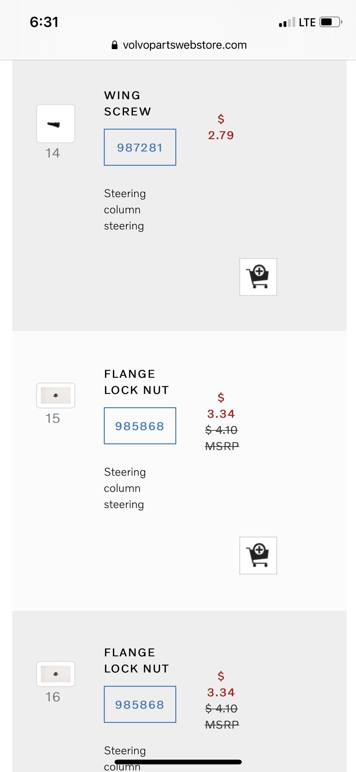Tap volvopartswebstore.com address bar
The image size is (356, 772).
tap(184, 45)
